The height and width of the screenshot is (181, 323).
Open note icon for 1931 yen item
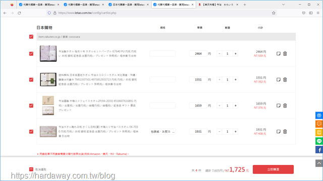278,132
